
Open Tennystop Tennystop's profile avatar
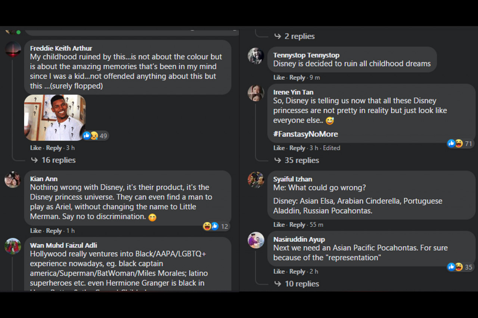coord(256,56)
